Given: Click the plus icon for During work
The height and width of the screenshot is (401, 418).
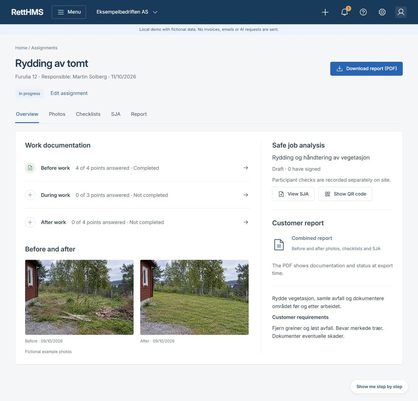Looking at the screenshot, I should 30,195.
